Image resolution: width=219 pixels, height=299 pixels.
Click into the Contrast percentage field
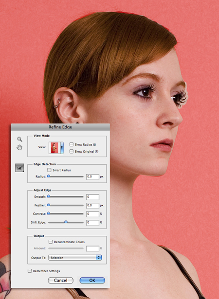[x=92, y=214]
